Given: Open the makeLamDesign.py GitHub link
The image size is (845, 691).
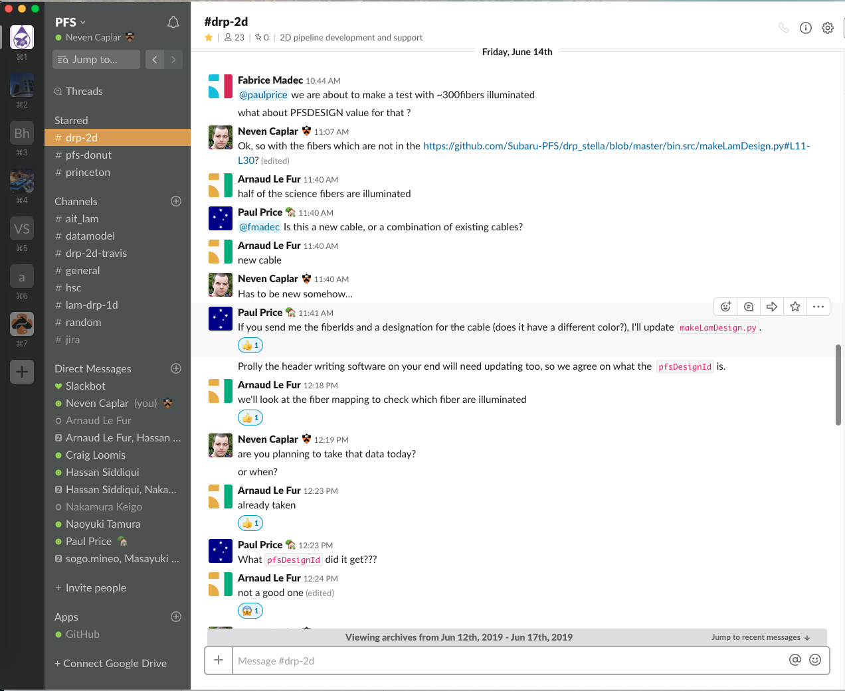Looking at the screenshot, I should pyautogui.click(x=616, y=146).
